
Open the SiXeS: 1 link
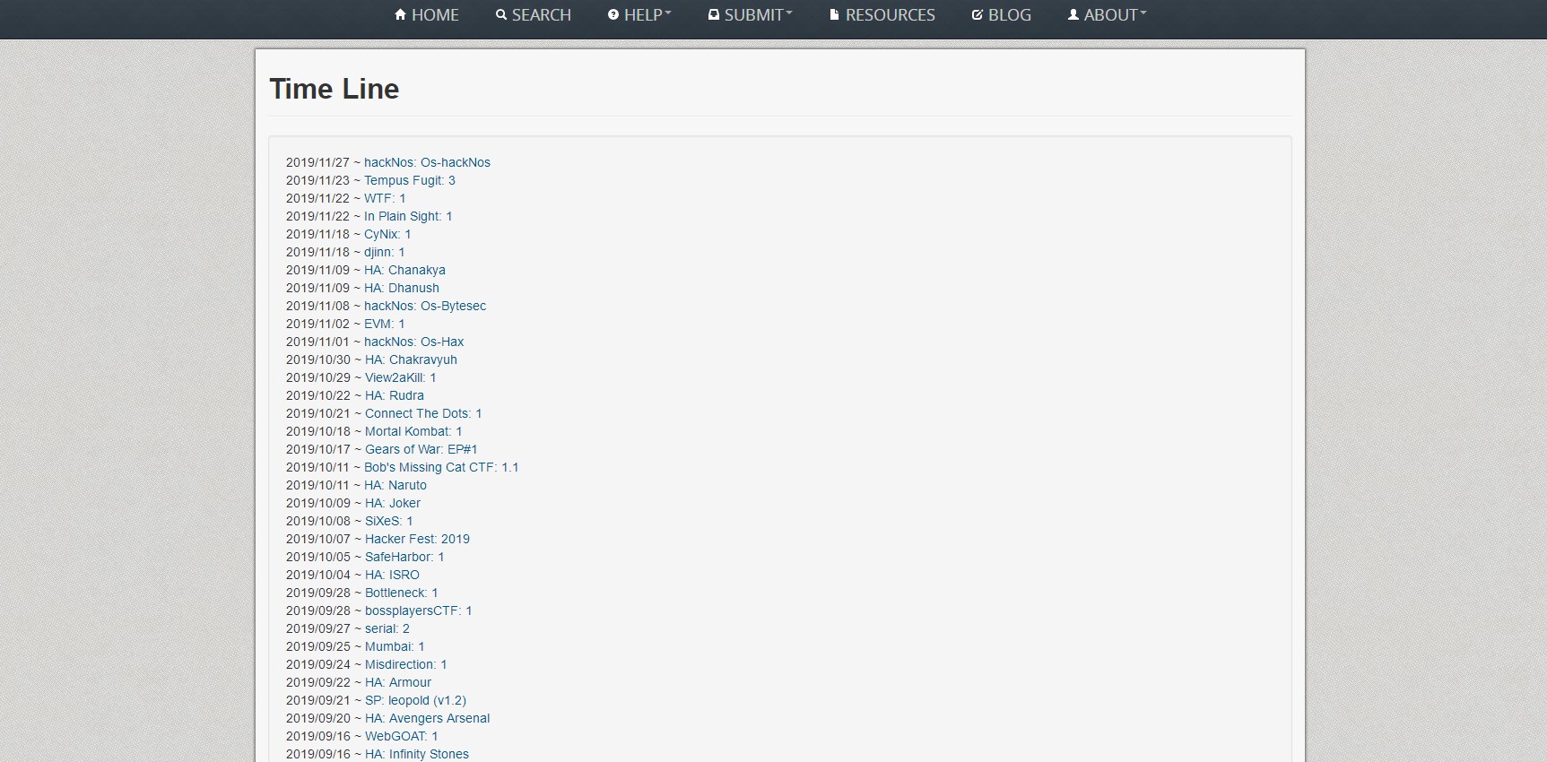389,521
